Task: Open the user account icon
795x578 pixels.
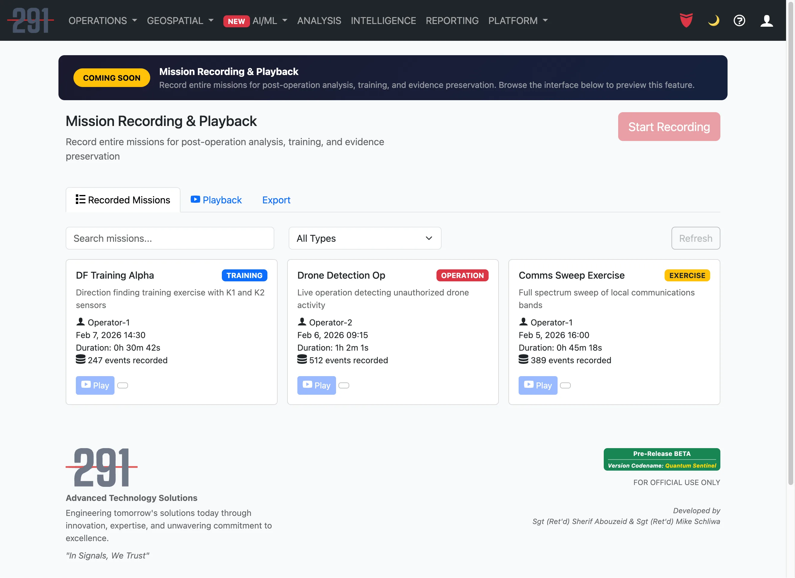Action: click(x=767, y=21)
